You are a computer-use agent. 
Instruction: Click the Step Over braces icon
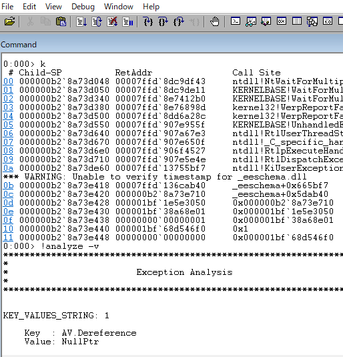point(163,22)
